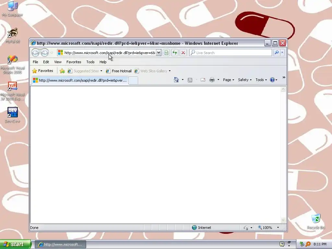Click the vertical scrollbar down arrow
The width and height of the screenshot is (332, 249).
click(283, 220)
